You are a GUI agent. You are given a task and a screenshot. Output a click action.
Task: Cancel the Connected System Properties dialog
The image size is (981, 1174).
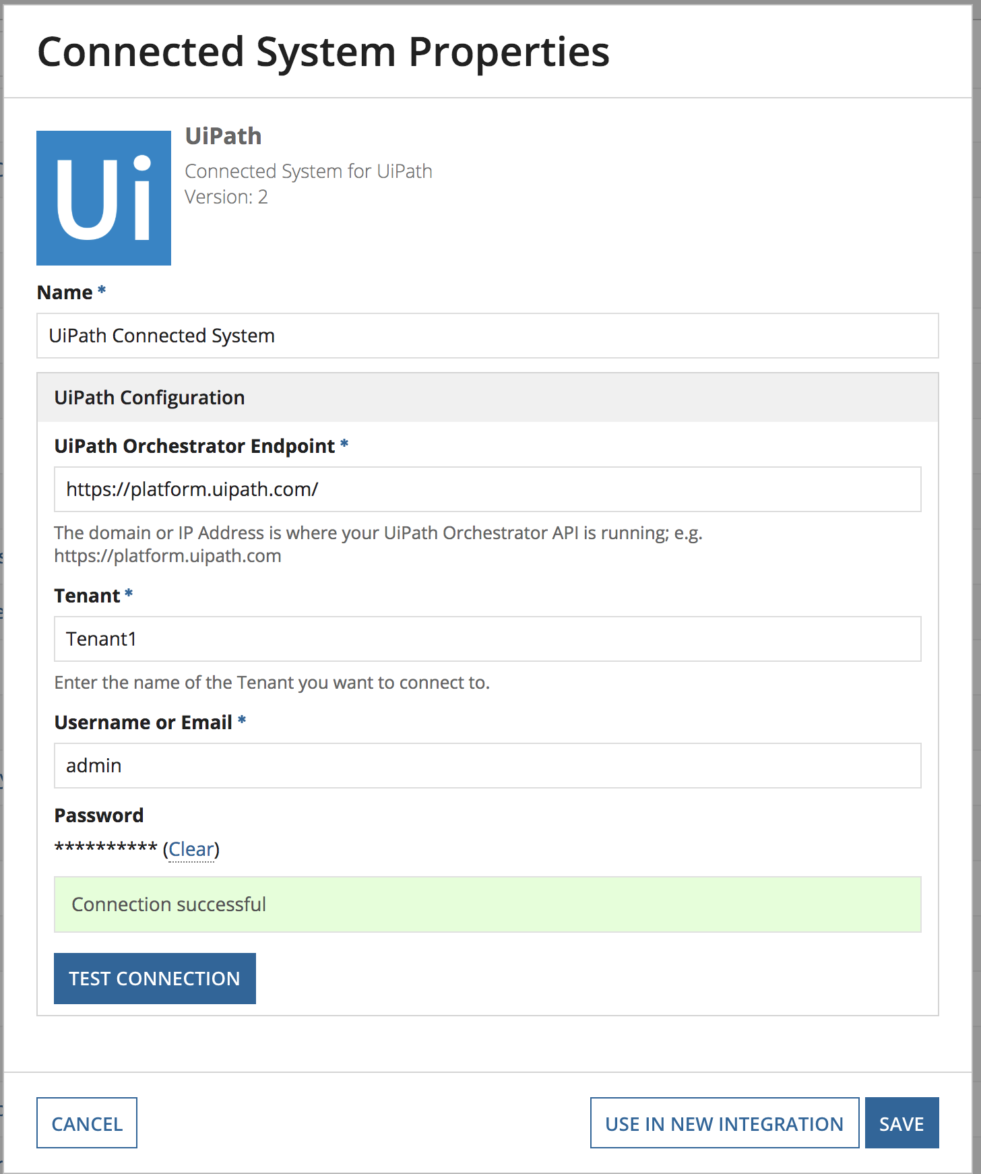(x=87, y=1123)
